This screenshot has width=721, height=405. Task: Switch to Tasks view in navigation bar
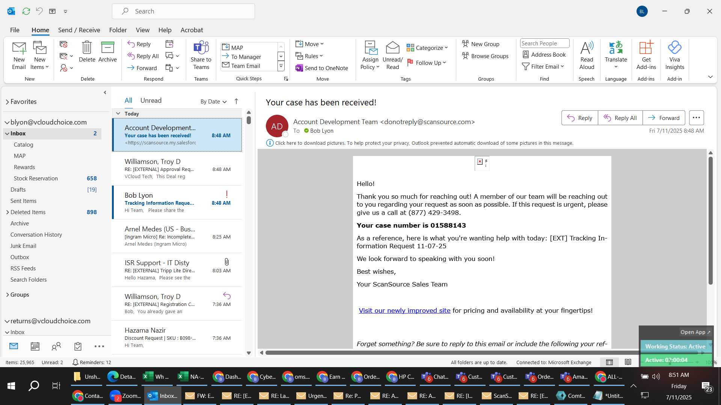tap(78, 346)
